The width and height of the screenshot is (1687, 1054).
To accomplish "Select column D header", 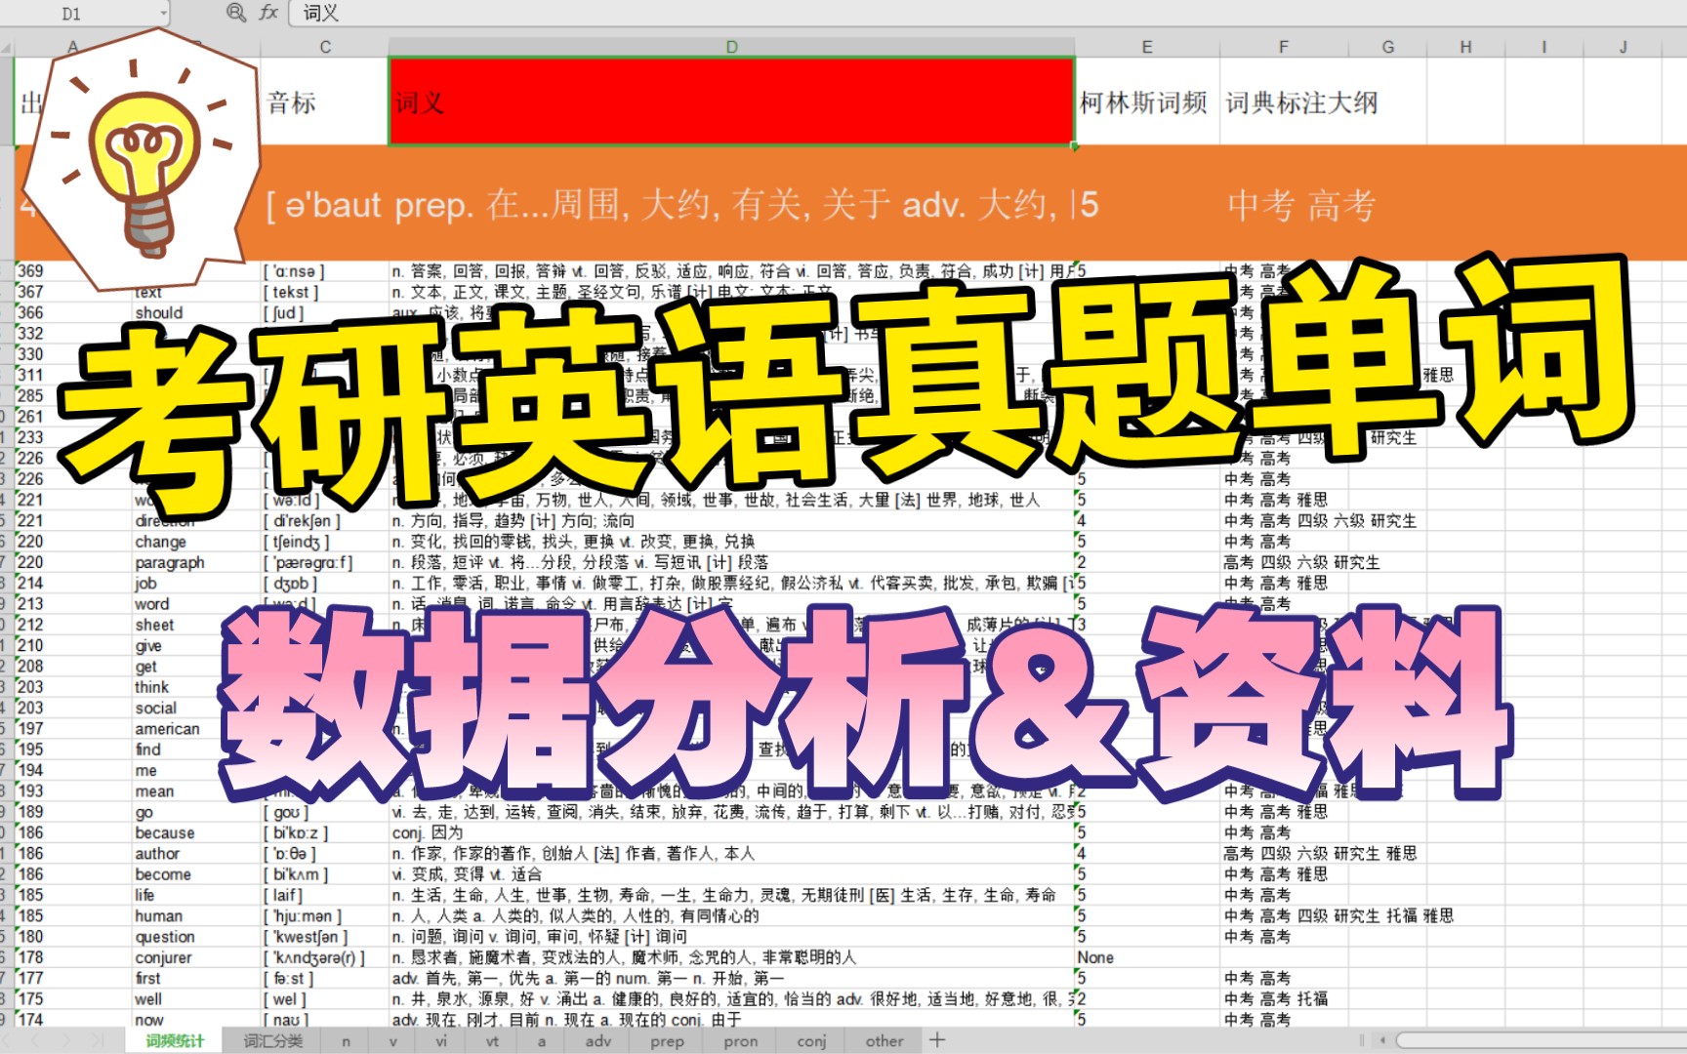I will point(731,47).
